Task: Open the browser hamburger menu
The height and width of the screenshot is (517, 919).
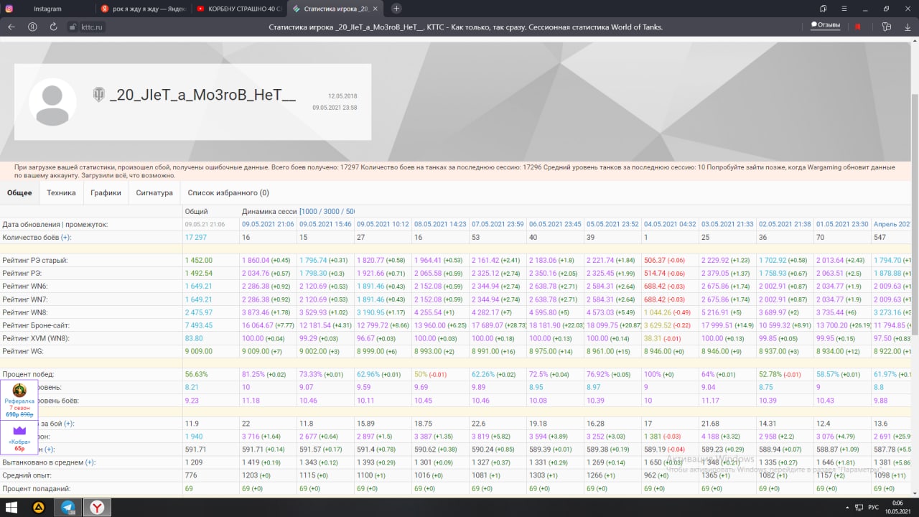Action: click(843, 9)
